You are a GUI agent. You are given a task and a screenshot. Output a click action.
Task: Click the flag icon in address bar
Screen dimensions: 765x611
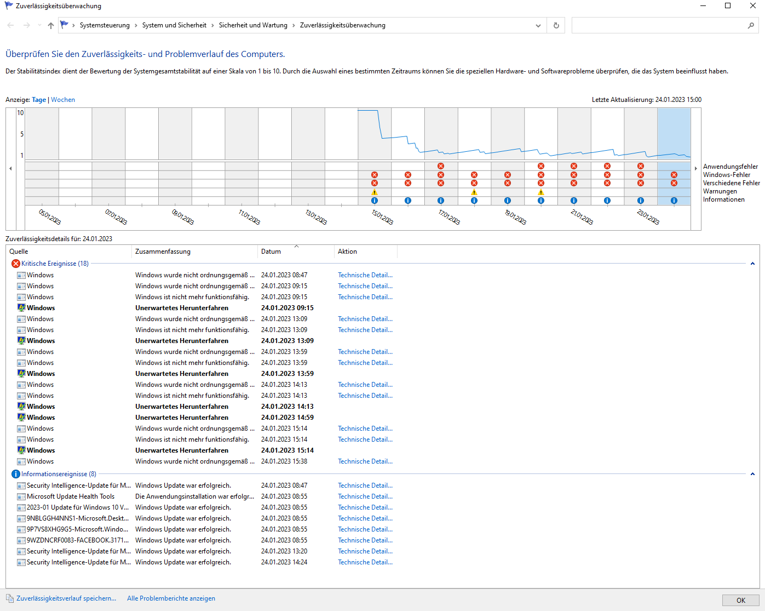(x=65, y=25)
